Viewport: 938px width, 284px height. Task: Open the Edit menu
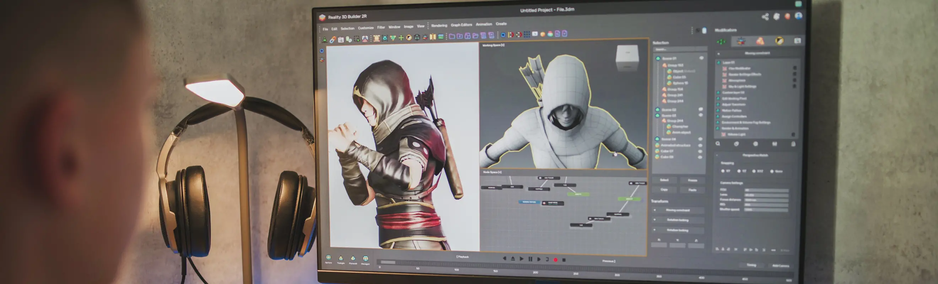334,29
